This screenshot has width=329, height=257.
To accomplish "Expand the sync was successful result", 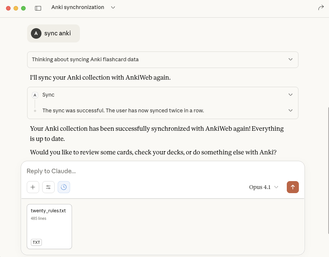I will [290, 110].
